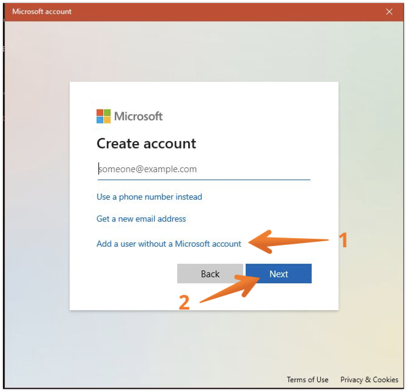Open the Terms of Use link
Screen dimensions: 407x392
pos(307,379)
